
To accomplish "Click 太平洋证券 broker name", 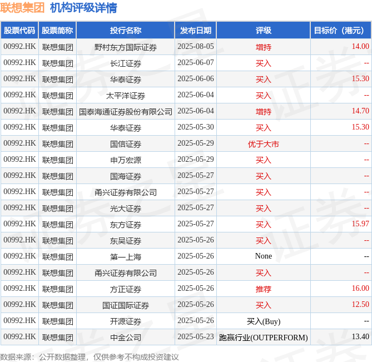I will tap(126, 95).
